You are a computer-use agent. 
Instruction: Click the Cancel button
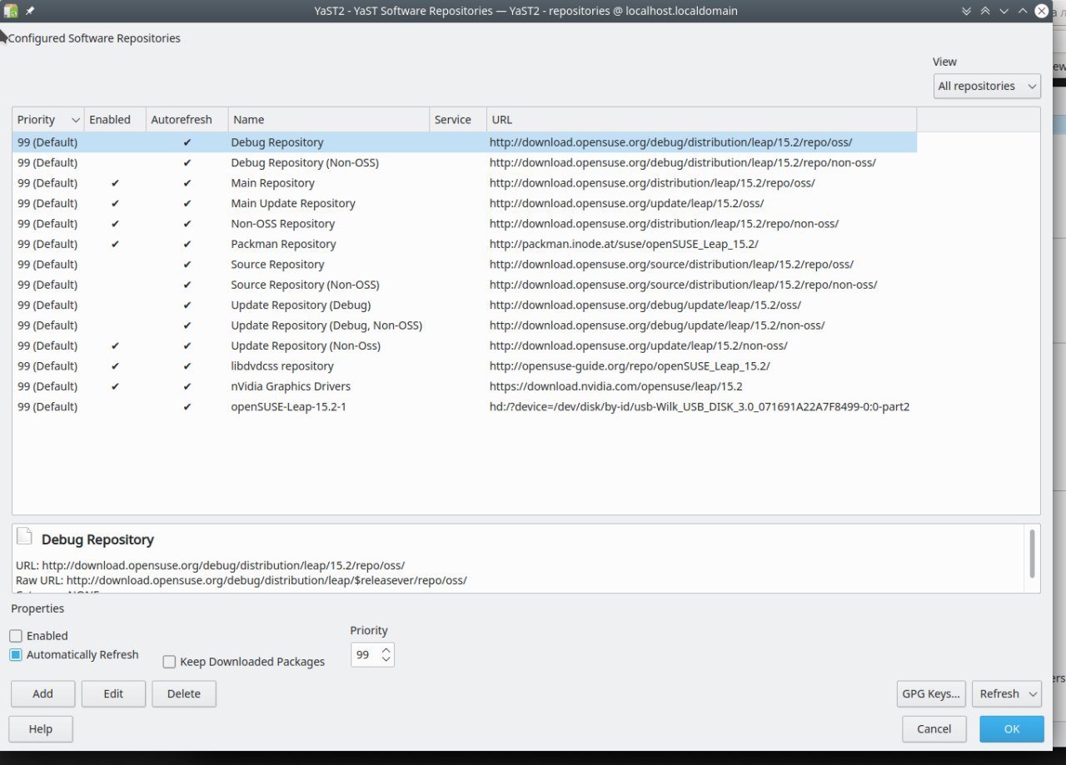pos(934,728)
